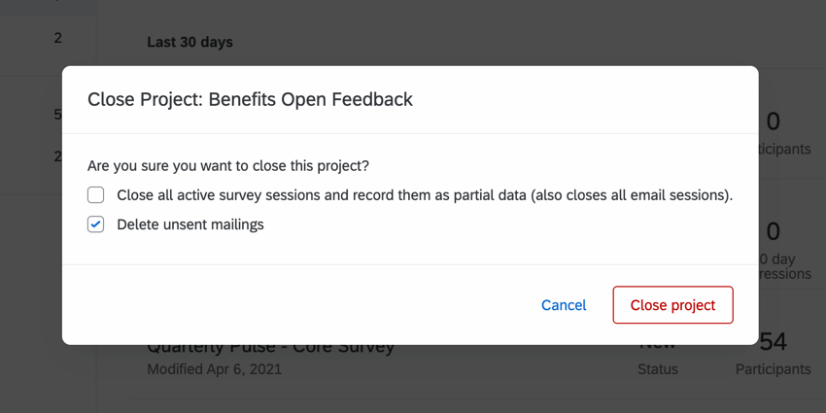826x413 pixels.
Task: Click the Participants label under the 54 count
Action: point(773,369)
